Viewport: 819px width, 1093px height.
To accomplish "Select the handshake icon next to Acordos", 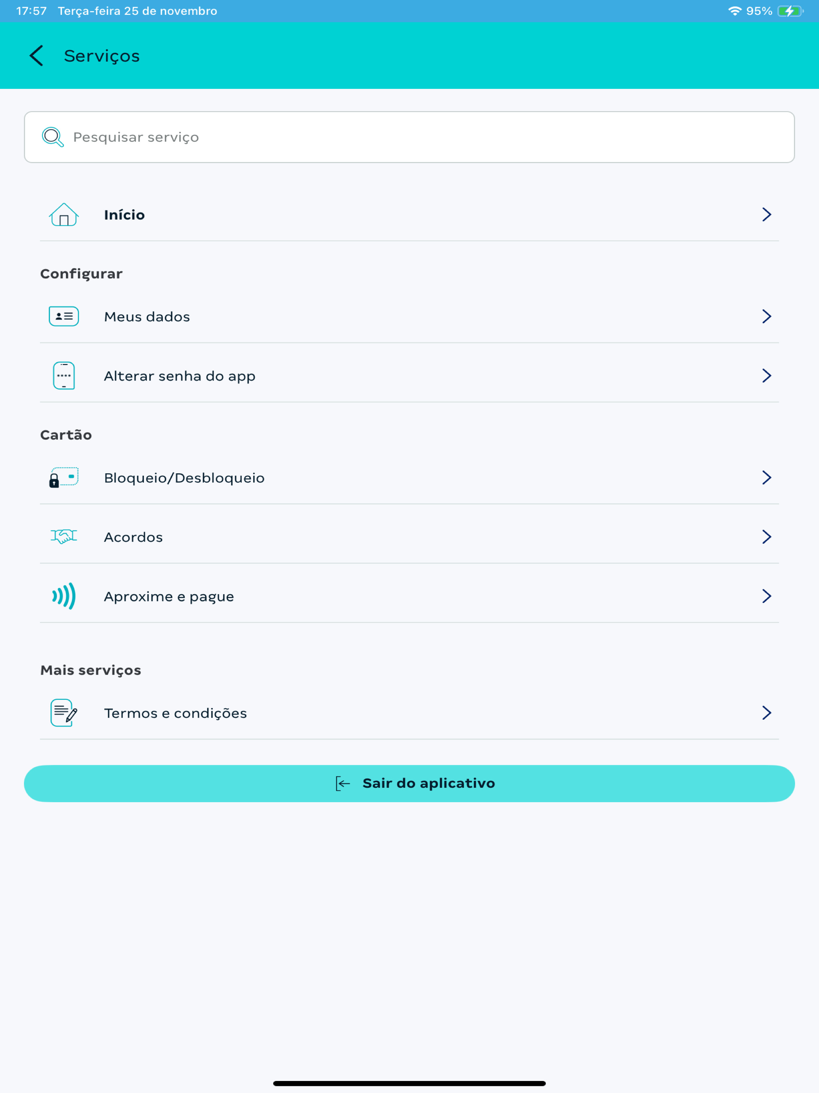I will pyautogui.click(x=63, y=536).
